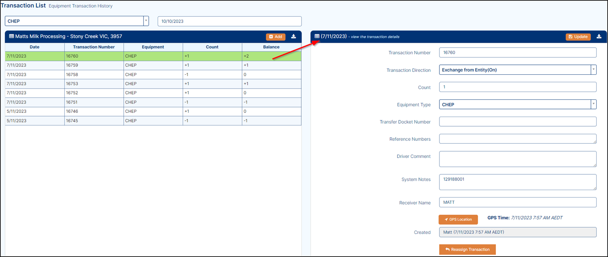Click the table grid icon beside (7/11/2023)

[x=317, y=36]
